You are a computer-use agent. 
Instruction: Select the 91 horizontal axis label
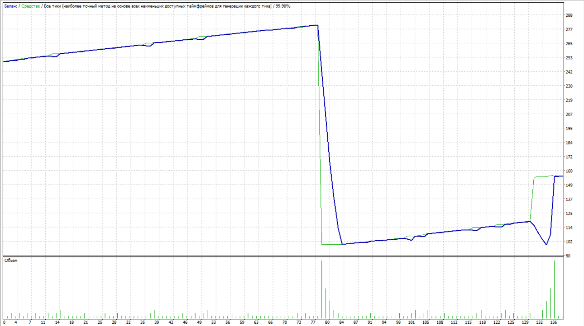[370, 323]
